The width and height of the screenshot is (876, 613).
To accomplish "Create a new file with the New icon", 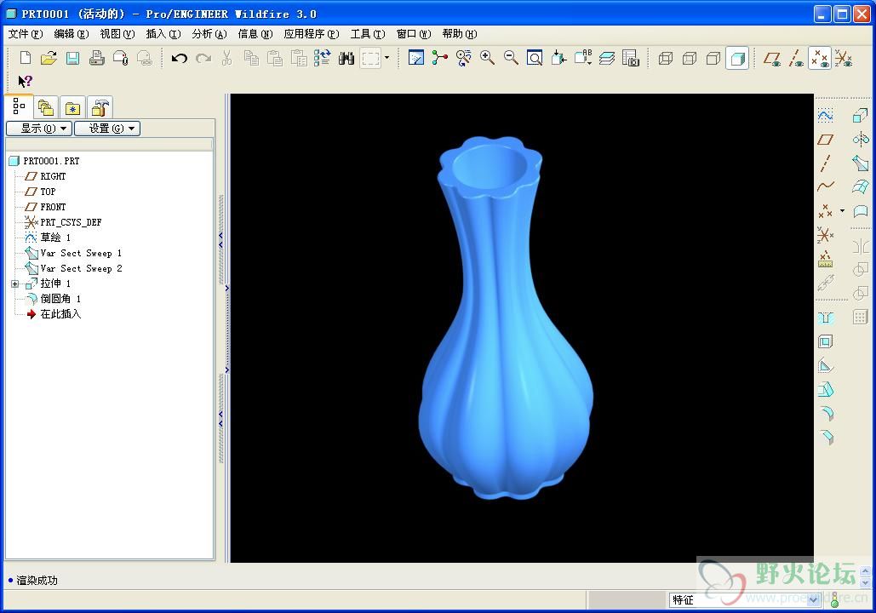I will coord(26,58).
